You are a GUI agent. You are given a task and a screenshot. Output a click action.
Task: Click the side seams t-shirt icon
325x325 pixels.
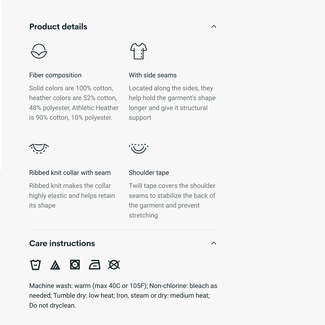coord(138,51)
